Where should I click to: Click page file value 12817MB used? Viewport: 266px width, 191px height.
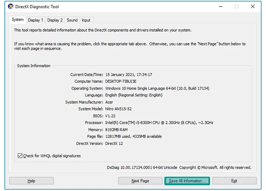click(134, 137)
